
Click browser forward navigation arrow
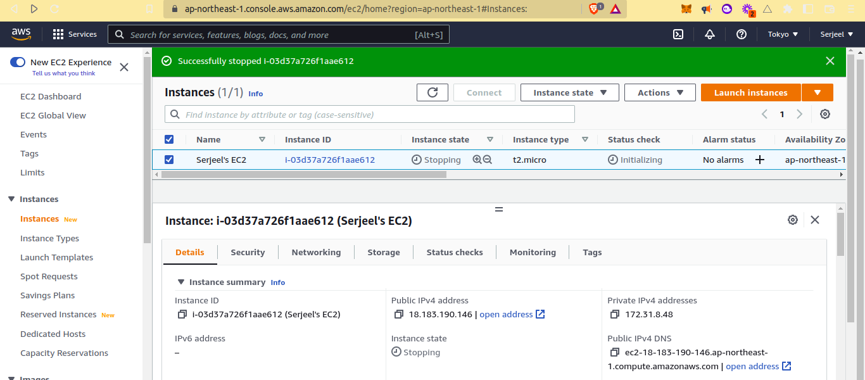click(34, 9)
